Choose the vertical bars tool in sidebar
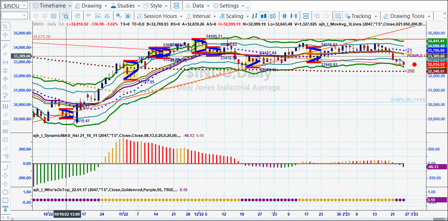This screenshot has width=448, height=221. point(5,106)
